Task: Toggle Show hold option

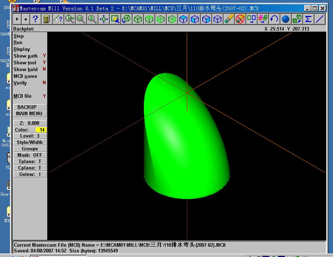Action: tap(29, 69)
